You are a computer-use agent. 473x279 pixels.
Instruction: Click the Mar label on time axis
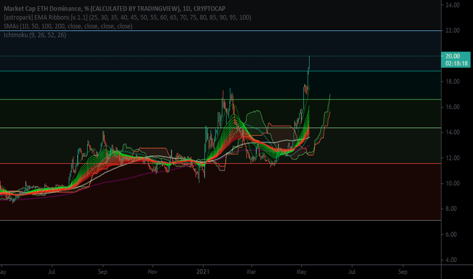(x=251, y=272)
